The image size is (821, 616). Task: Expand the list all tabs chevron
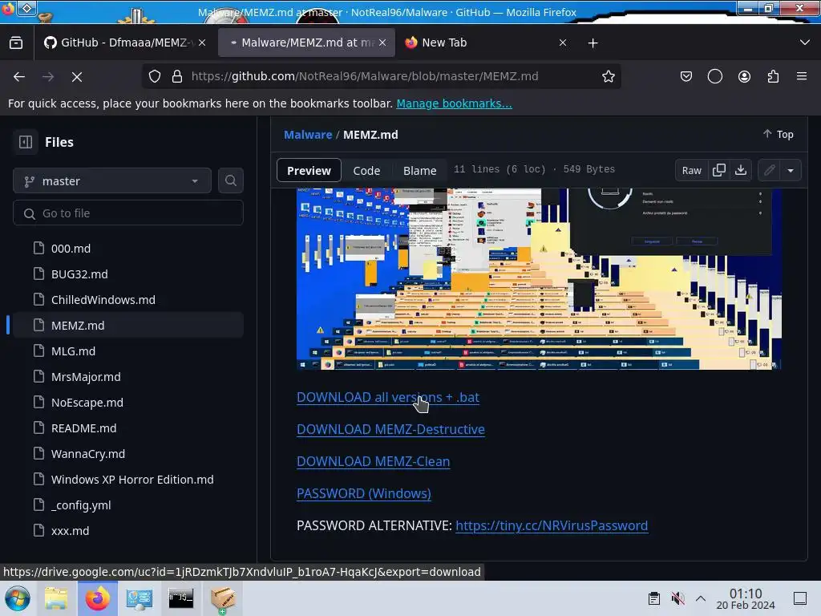[805, 43]
